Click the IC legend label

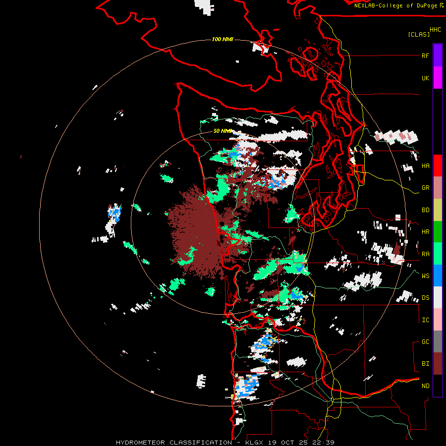click(425, 320)
